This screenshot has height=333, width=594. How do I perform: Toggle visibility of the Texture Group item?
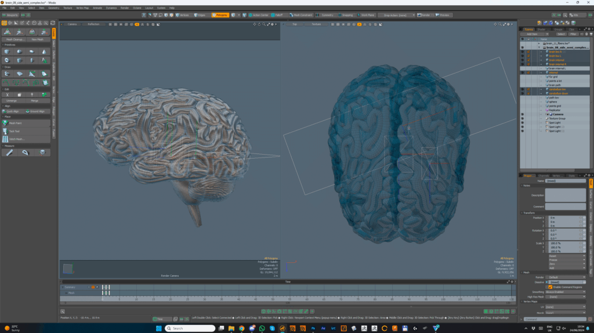(522, 119)
